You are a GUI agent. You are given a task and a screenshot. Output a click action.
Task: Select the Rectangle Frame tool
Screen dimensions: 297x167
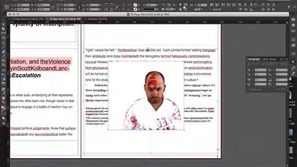(x=3, y=61)
